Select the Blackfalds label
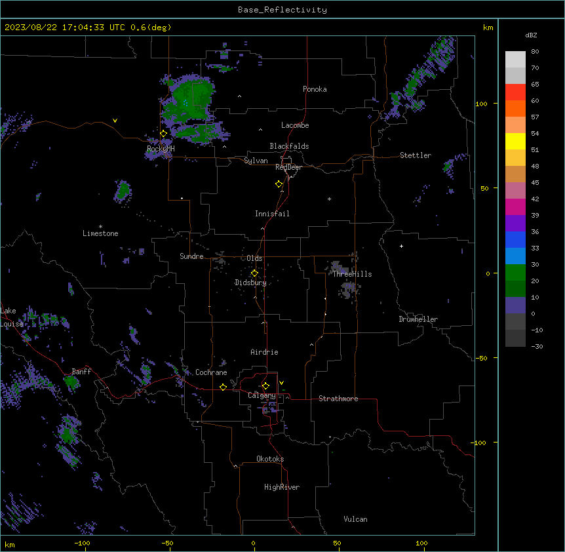 coord(289,146)
